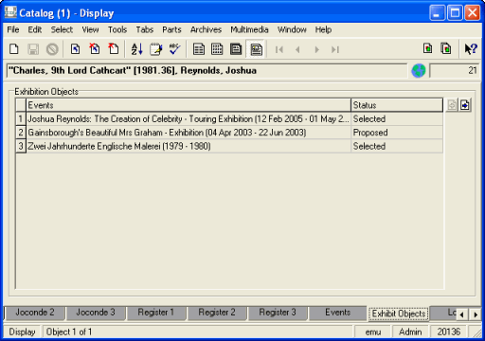Go to the first record arrow
The height and width of the screenshot is (341, 485).
coord(279,49)
